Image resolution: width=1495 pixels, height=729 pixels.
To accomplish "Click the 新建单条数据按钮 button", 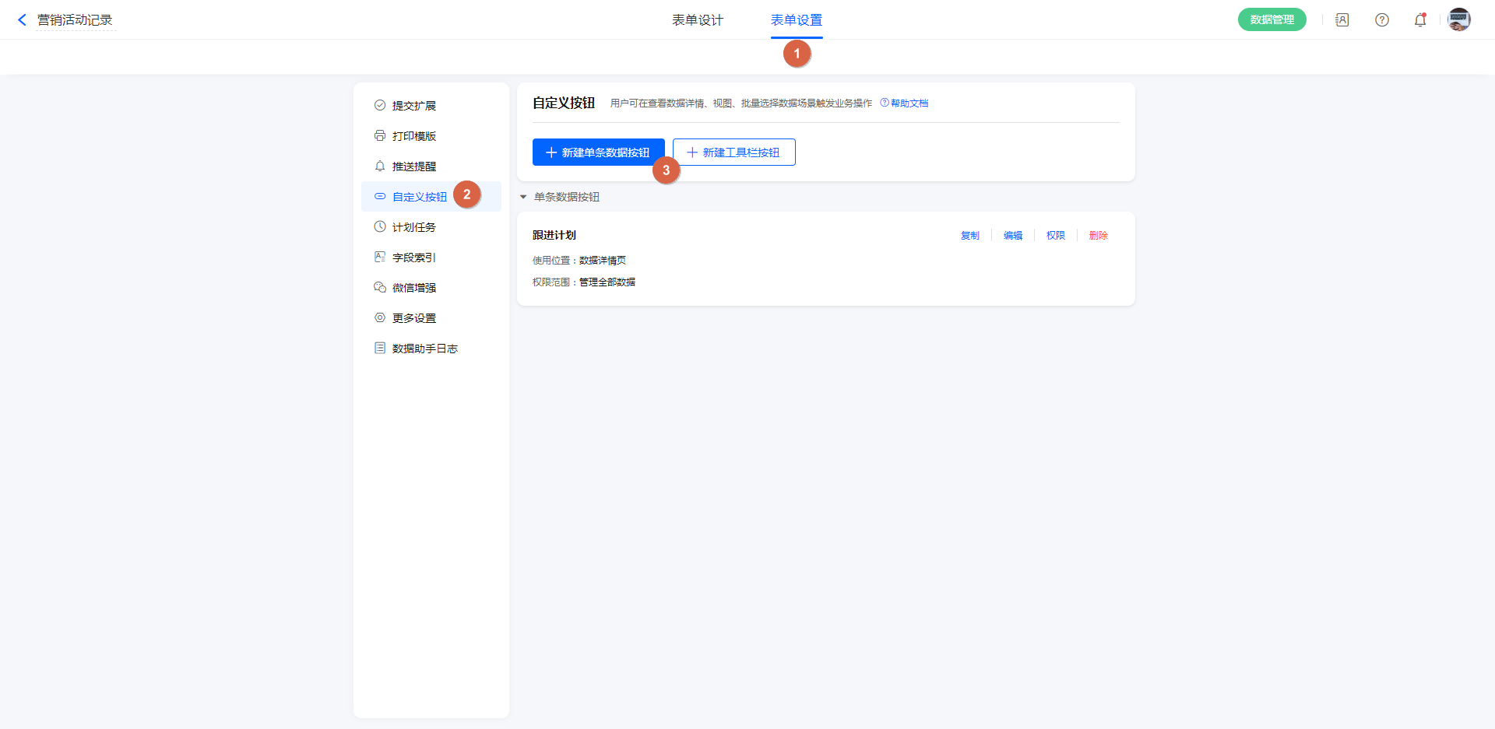I will [x=597, y=152].
